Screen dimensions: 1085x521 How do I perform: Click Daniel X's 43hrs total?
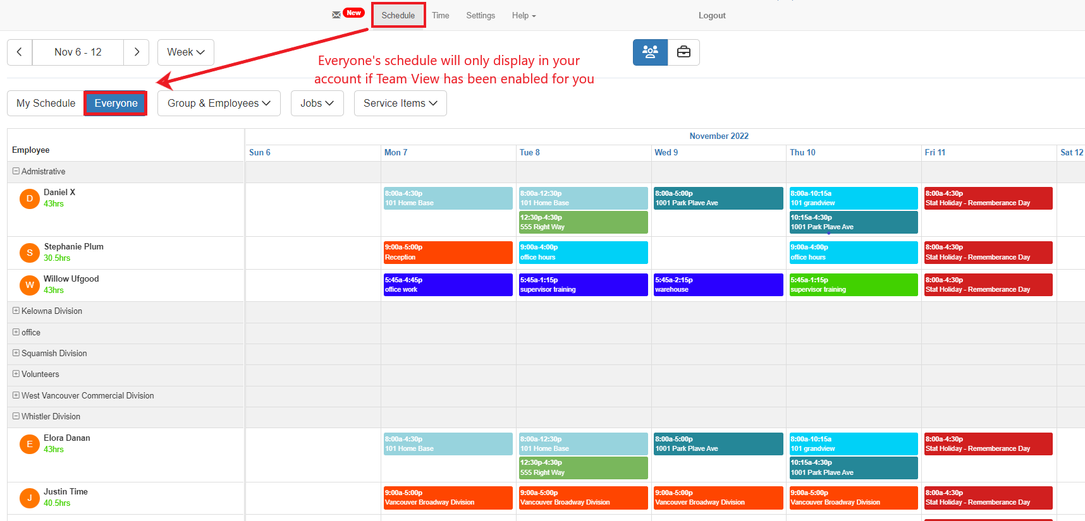(x=54, y=204)
